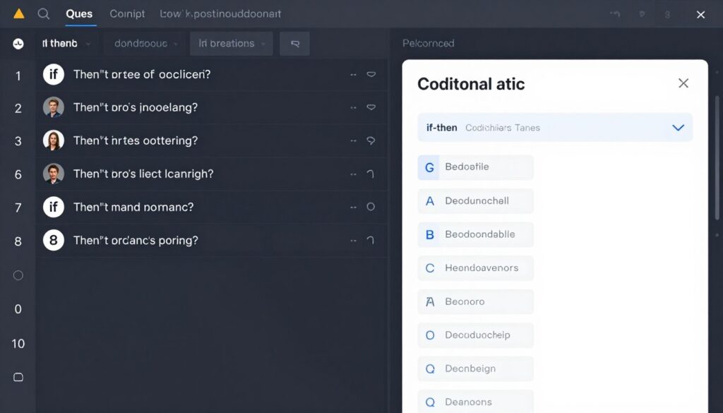Open the 'In breations' dropdown
The image size is (723, 413).
tap(231, 43)
